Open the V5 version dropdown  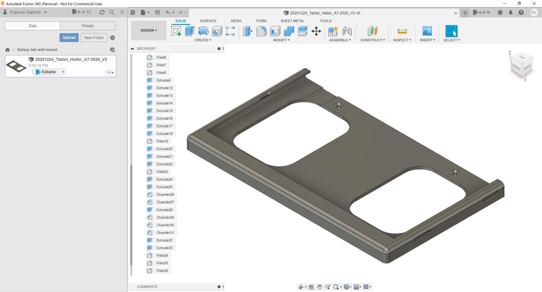110,72
